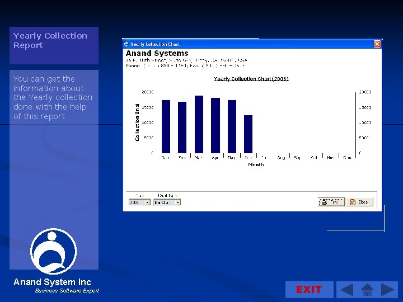Click the Business Software Expert tagline
The height and width of the screenshot is (302, 403).
[67, 290]
